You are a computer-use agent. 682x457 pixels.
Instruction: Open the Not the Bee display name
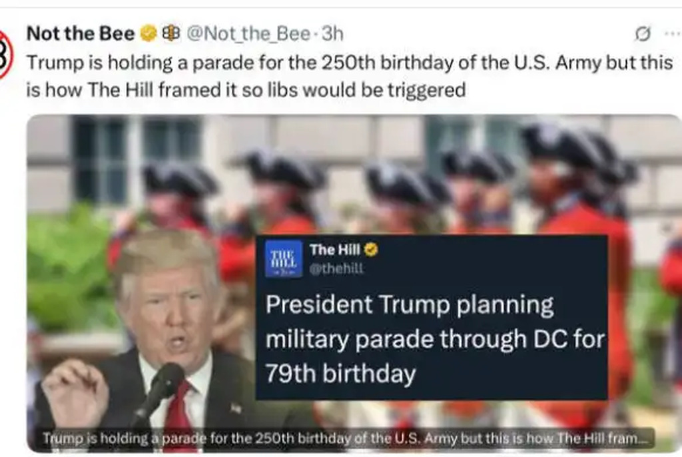point(81,33)
